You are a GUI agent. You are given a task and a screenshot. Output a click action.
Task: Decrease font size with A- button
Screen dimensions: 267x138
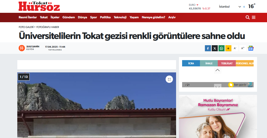235,48
